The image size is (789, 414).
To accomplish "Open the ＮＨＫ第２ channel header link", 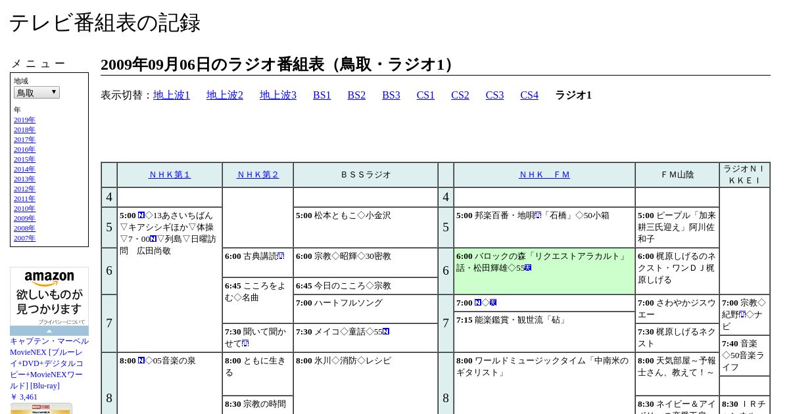I will coord(258,175).
